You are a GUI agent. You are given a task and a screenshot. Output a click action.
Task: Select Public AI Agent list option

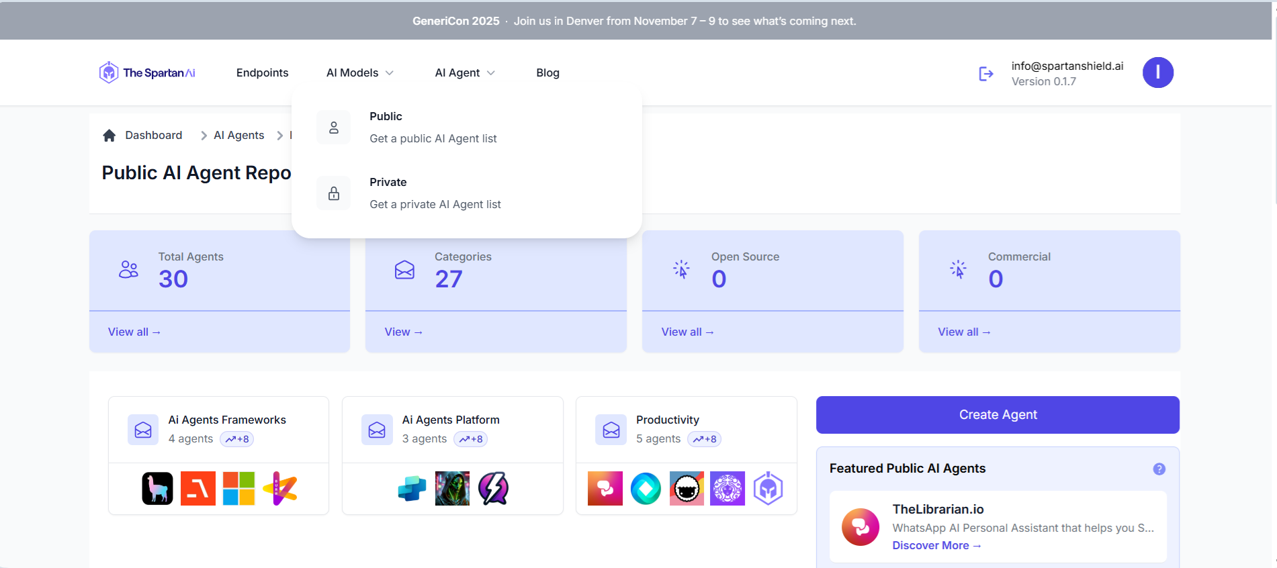pyautogui.click(x=433, y=127)
